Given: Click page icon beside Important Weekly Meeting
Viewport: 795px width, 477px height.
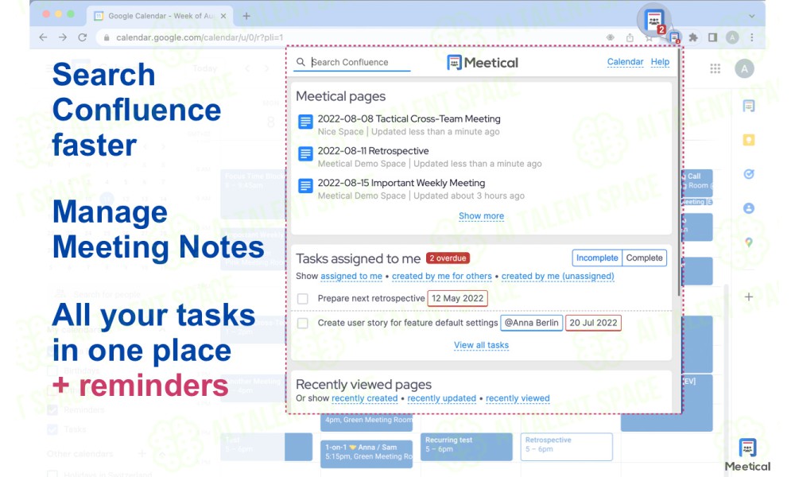Looking at the screenshot, I should pyautogui.click(x=305, y=185).
